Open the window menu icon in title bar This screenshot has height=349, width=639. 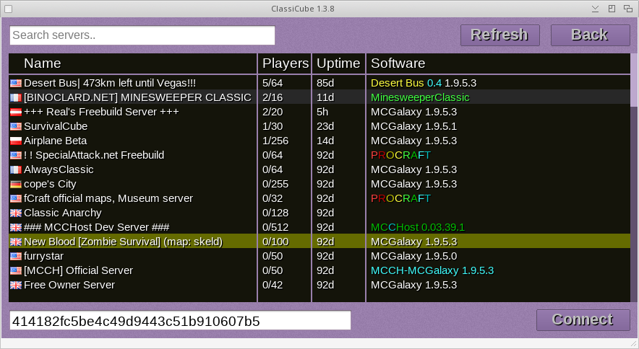coord(8,9)
